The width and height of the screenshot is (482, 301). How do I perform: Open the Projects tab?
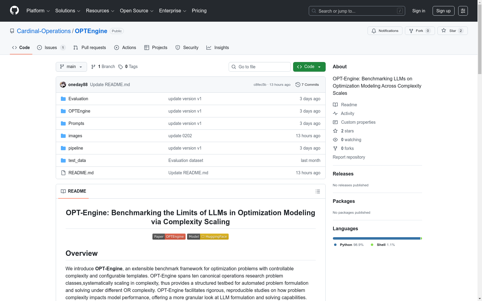pyautogui.click(x=156, y=48)
